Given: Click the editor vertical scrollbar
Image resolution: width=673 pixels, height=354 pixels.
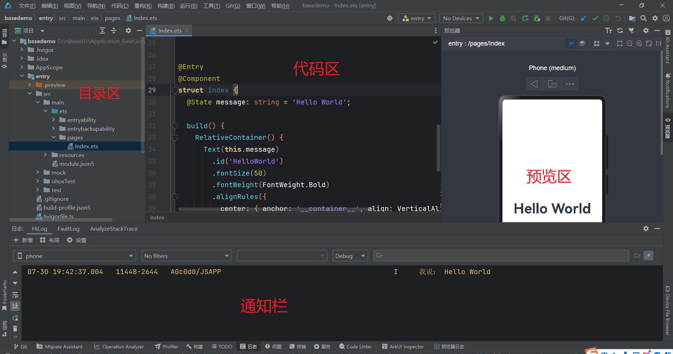Looking at the screenshot, I should point(438,148).
